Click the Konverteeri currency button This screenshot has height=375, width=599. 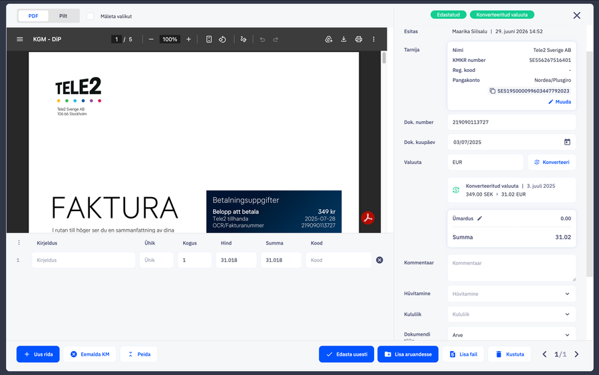(552, 162)
